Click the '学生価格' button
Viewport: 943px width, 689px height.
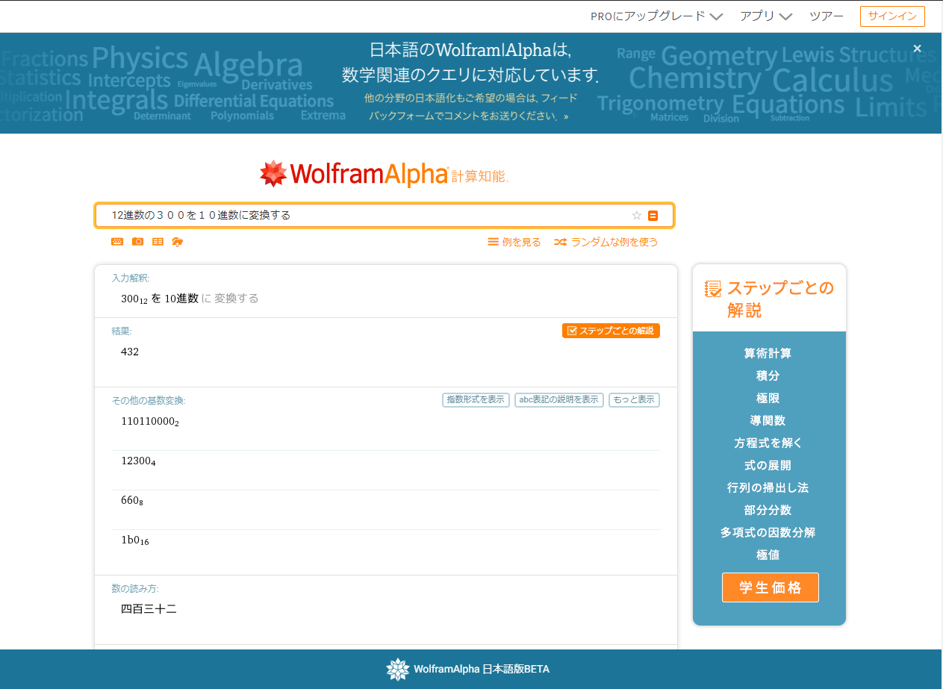click(x=771, y=587)
